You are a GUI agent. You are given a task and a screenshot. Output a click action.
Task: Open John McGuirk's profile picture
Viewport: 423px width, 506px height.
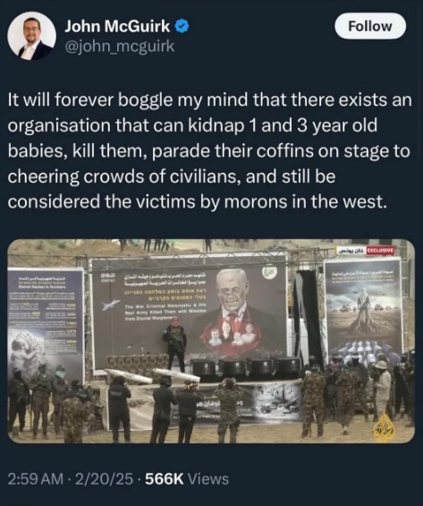[31, 36]
